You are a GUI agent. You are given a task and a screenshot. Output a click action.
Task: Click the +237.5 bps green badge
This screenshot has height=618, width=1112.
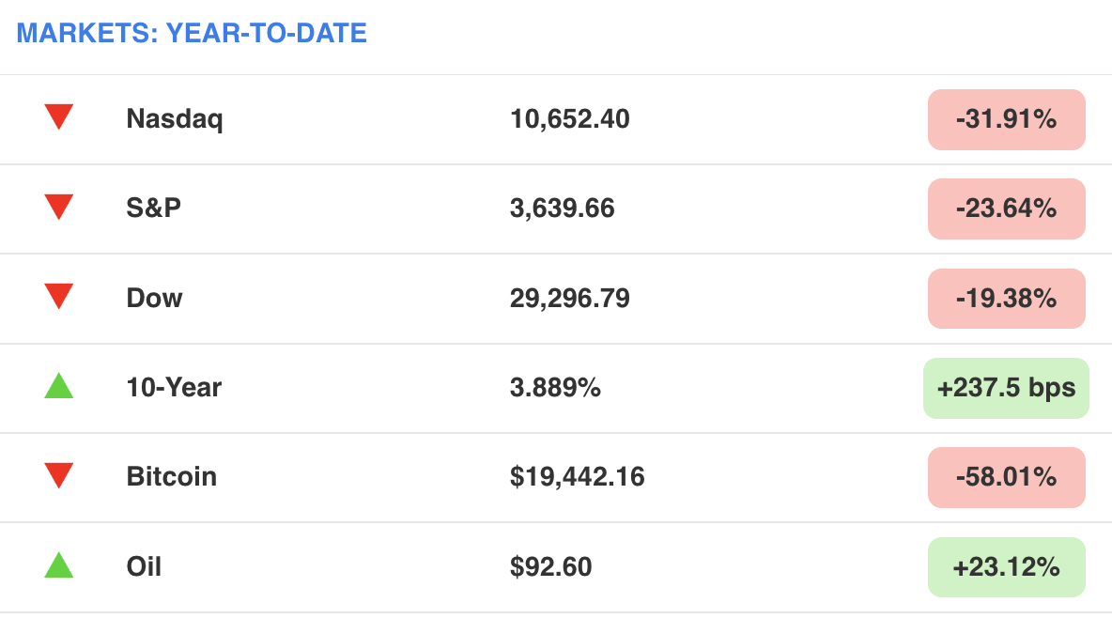pos(1006,387)
